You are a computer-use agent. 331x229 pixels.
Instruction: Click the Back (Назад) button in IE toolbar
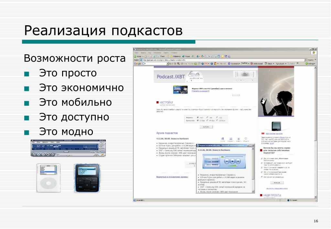tap(138, 56)
